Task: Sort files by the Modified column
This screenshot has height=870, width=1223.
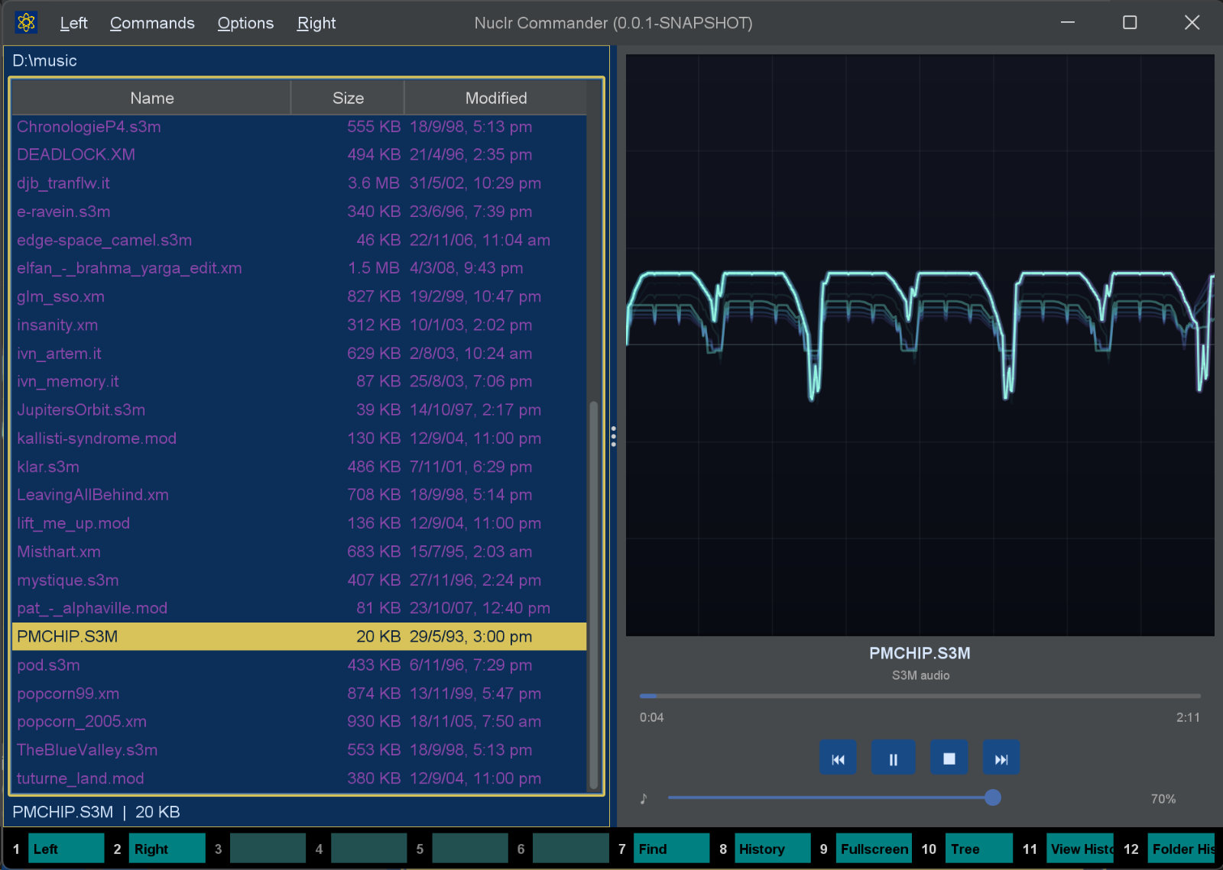Action: point(495,98)
